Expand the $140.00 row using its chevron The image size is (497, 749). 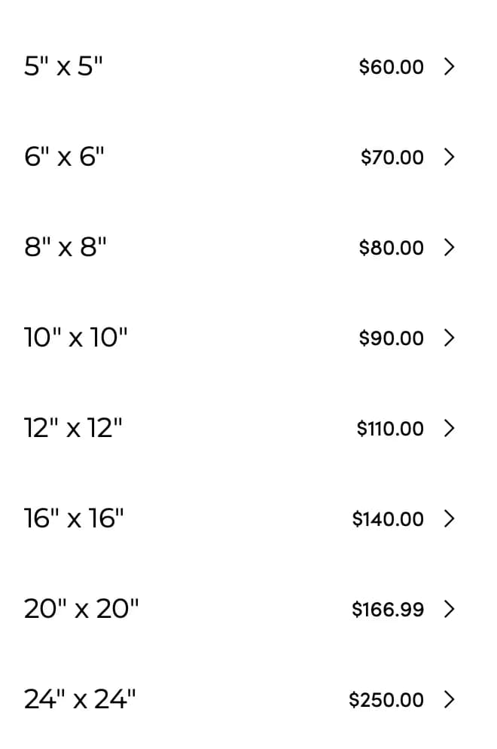coord(449,518)
